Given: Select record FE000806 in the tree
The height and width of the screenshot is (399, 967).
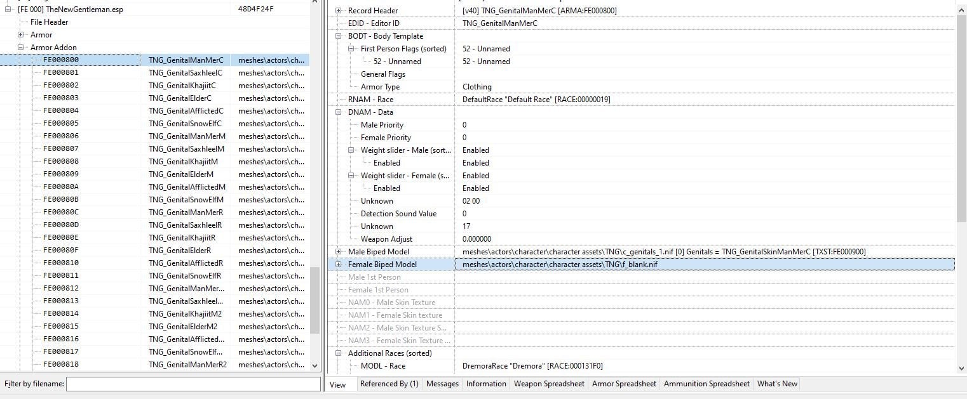Looking at the screenshot, I should [x=155, y=136].
